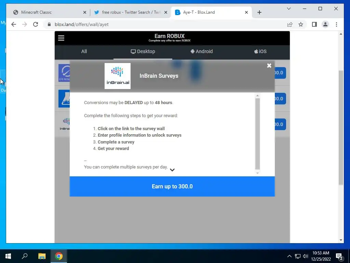Viewport: 350px width, 263px height.
Task: Bookmark this page with the star icon
Action: (301, 24)
